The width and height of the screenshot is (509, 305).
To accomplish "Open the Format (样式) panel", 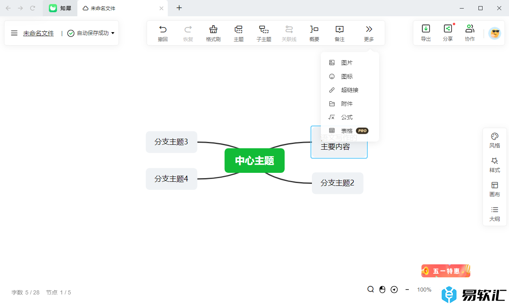I will coord(495,165).
